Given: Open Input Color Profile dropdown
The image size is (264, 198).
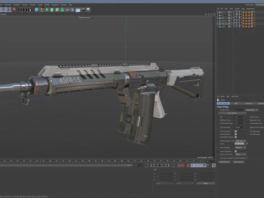Looking at the screenshot, I should coord(240,155).
